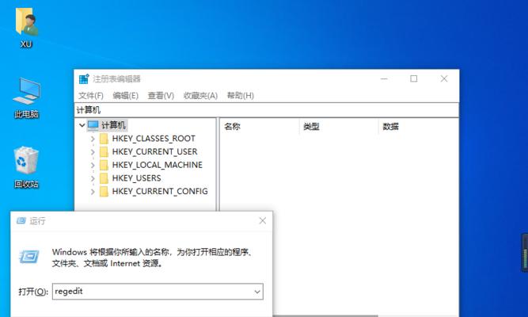Click the HKEY_LOCAL_MACHINE folder icon
The height and width of the screenshot is (317, 528).
104,165
